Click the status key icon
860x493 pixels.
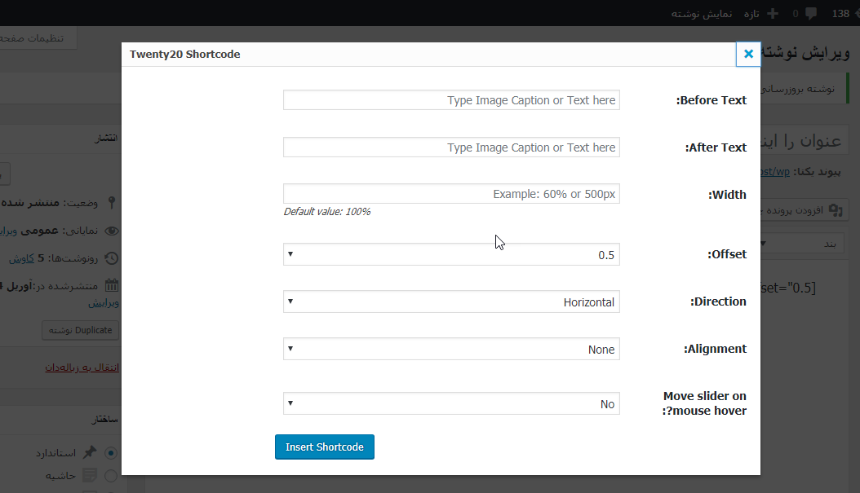pos(111,203)
